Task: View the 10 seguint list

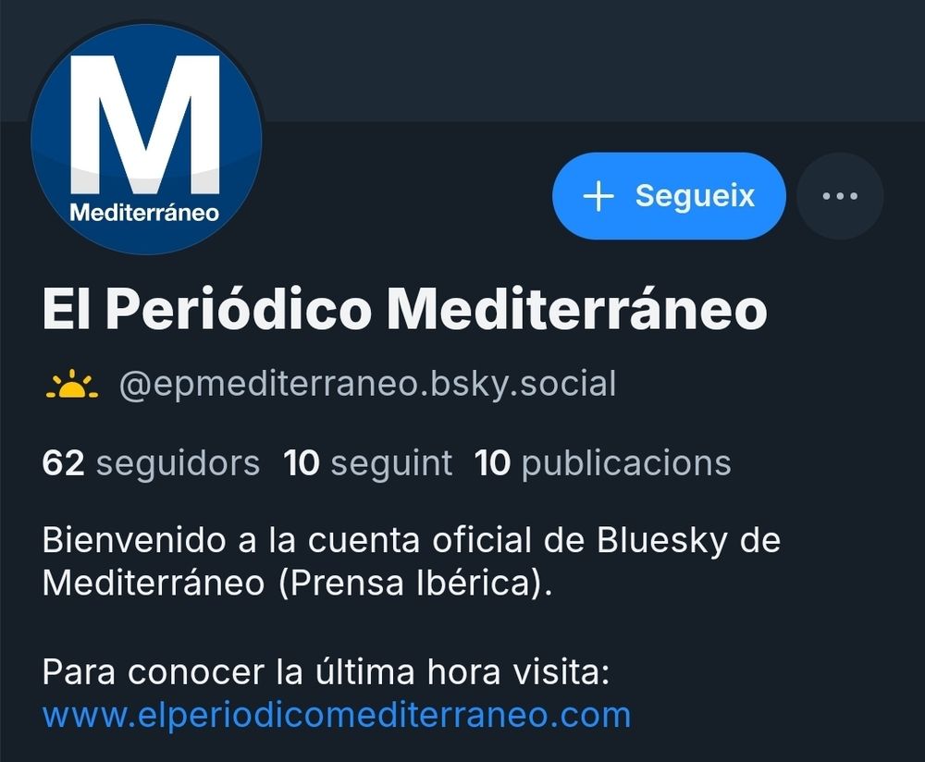Action: click(x=367, y=463)
